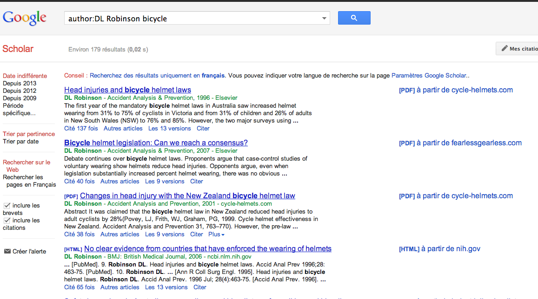
Task: Filter results with 'Depuis 2013'
Action: (x=20, y=83)
